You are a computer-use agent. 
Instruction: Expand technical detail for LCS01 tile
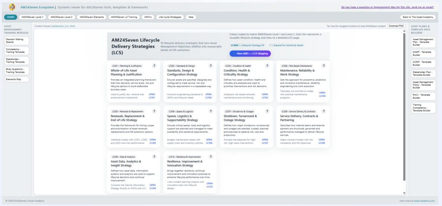click(x=154, y=66)
